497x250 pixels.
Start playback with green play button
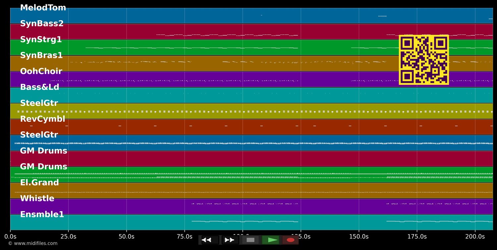271,240
